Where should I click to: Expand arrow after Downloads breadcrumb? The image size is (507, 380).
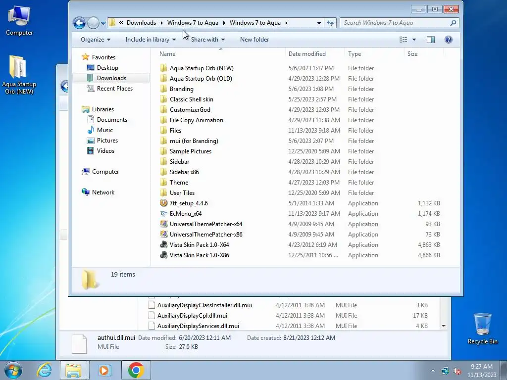162,23
